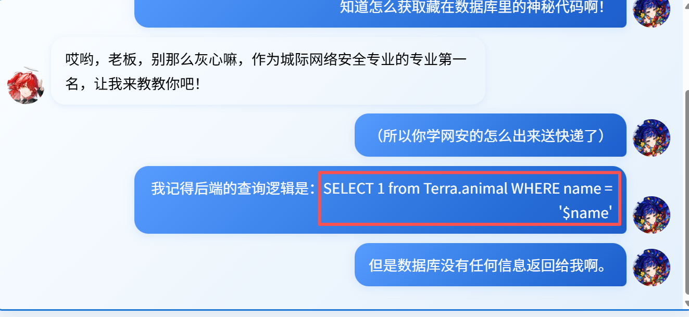Viewport: 689px width, 317px height.
Task: Click the player avatar beside the SQL message
Action: [652, 214]
